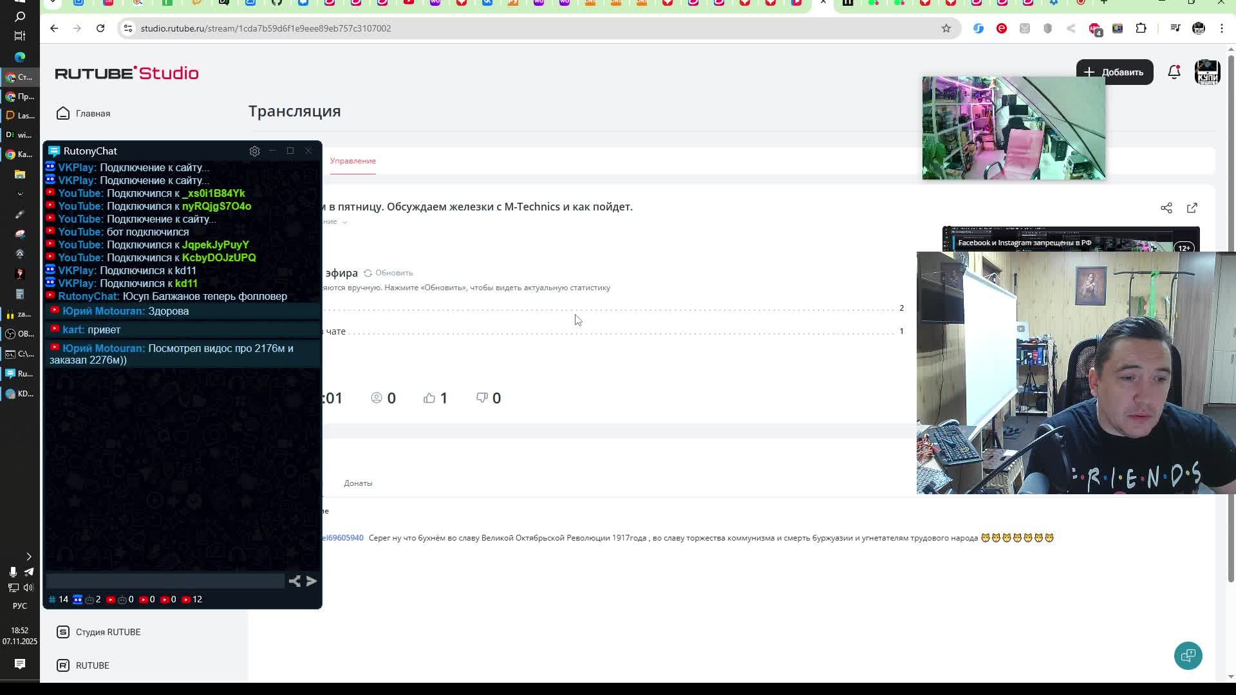Expand the collapsed sidebar arrow on taskbar

click(28, 556)
